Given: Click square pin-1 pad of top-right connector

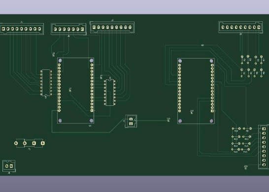Looking at the screenshot, I should pos(259,27).
